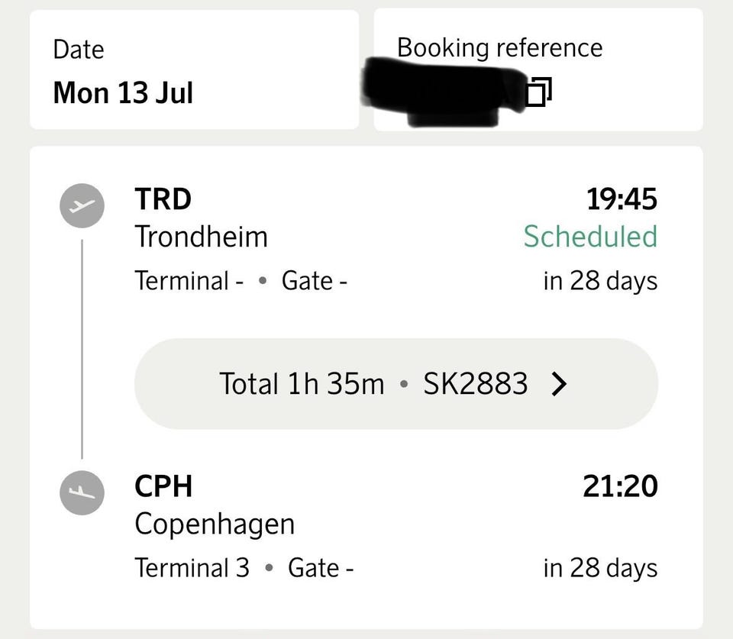Open the Total 1h 35m SK2883 flight pill
The width and height of the screenshot is (733, 639).
click(396, 384)
